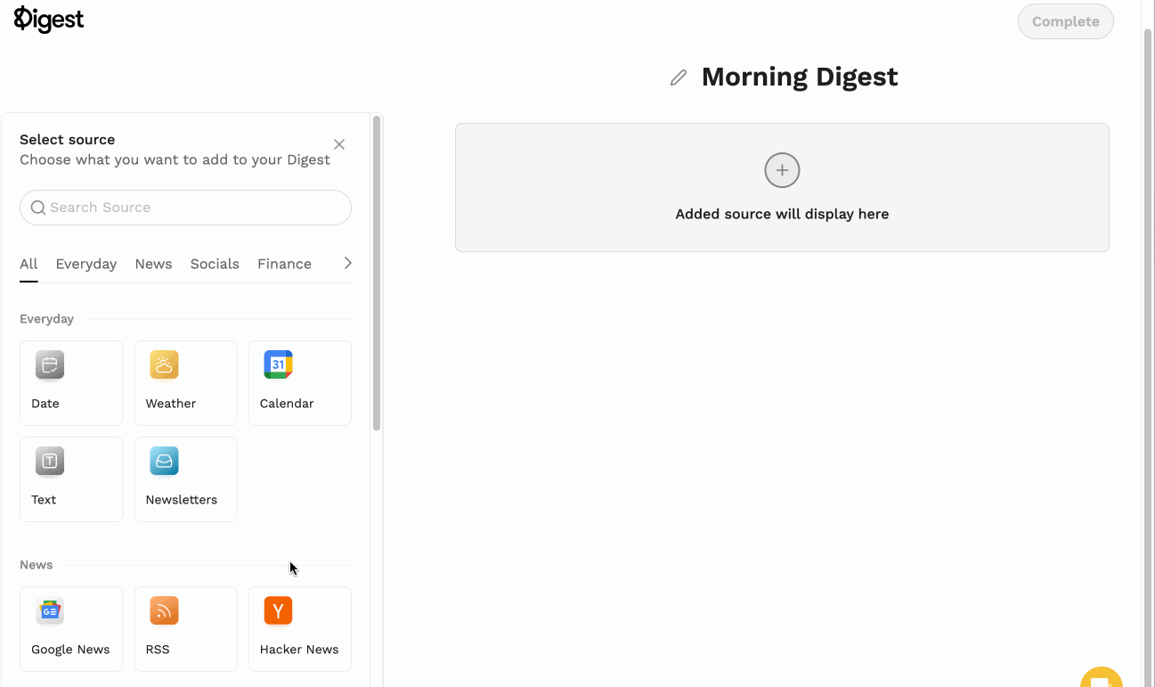The image size is (1155, 687).
Task: Select the Date source
Action: [x=71, y=383]
